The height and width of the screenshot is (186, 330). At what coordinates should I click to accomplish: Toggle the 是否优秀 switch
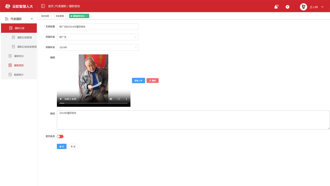[x=60, y=136]
